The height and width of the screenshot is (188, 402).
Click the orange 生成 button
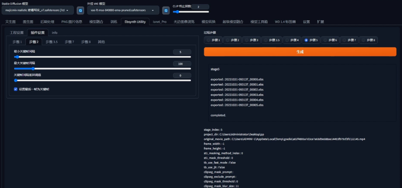[300, 52]
